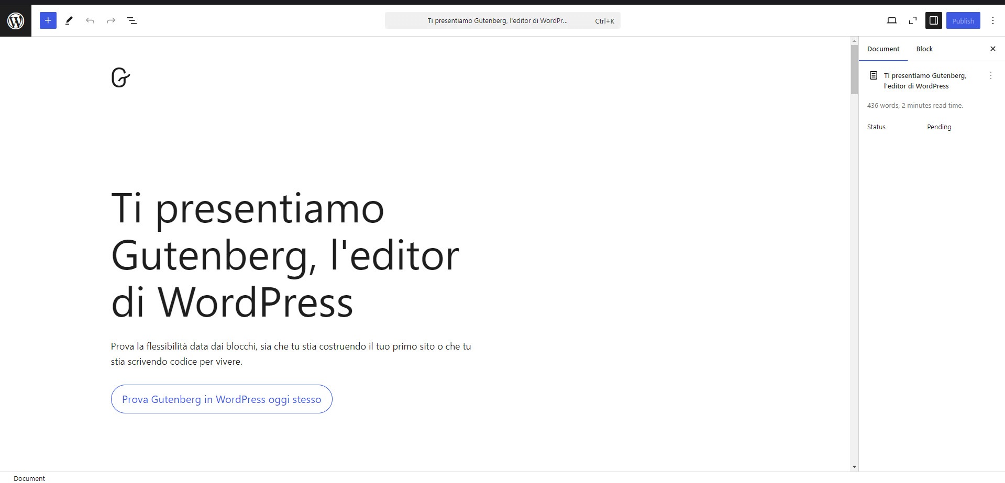Open the block inserter

pyautogui.click(x=48, y=20)
